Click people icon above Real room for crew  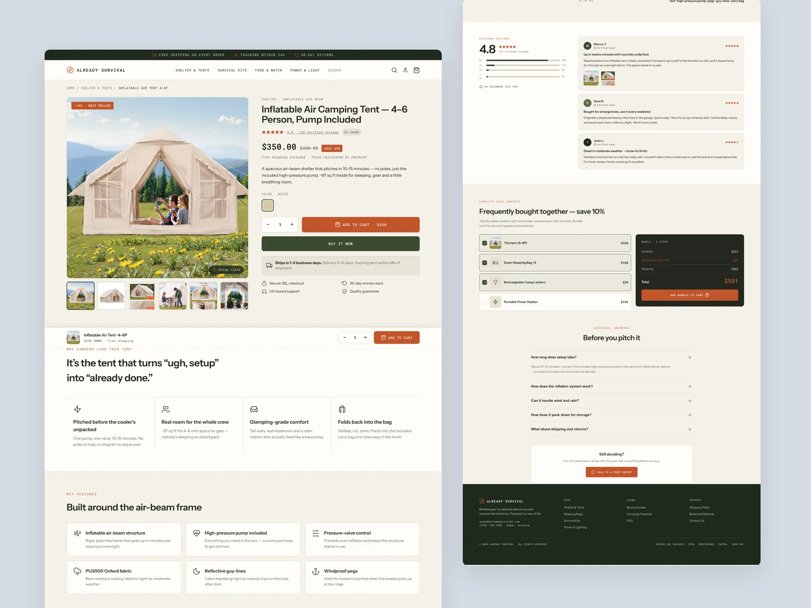(166, 409)
